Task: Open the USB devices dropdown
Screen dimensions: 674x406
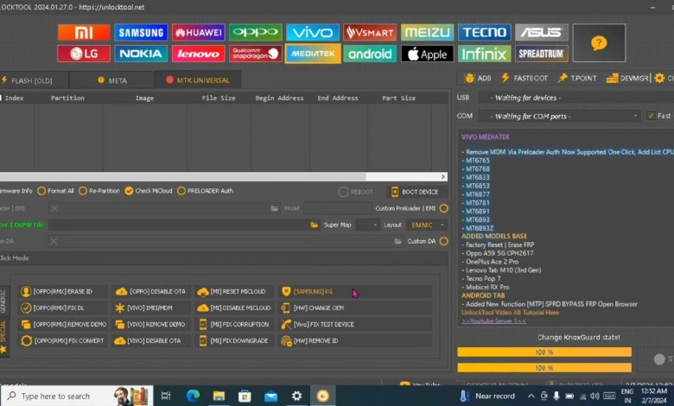Action: click(576, 98)
